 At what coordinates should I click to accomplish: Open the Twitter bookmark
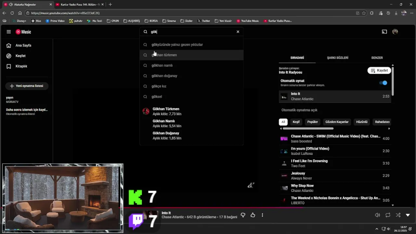pyautogui.click(x=203, y=21)
